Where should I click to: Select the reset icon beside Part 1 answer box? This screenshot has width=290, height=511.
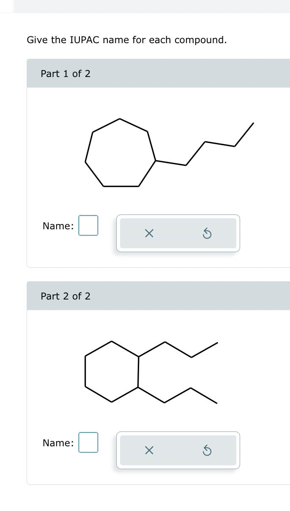207,233
